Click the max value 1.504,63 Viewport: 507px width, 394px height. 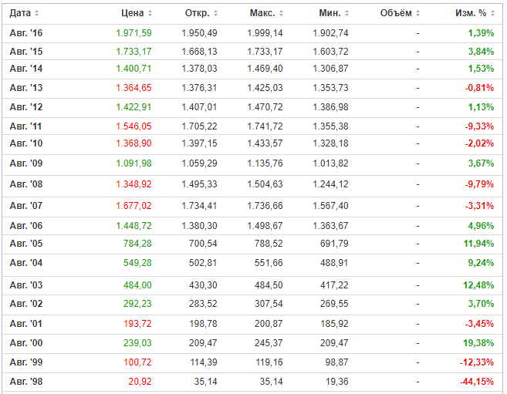265,184
